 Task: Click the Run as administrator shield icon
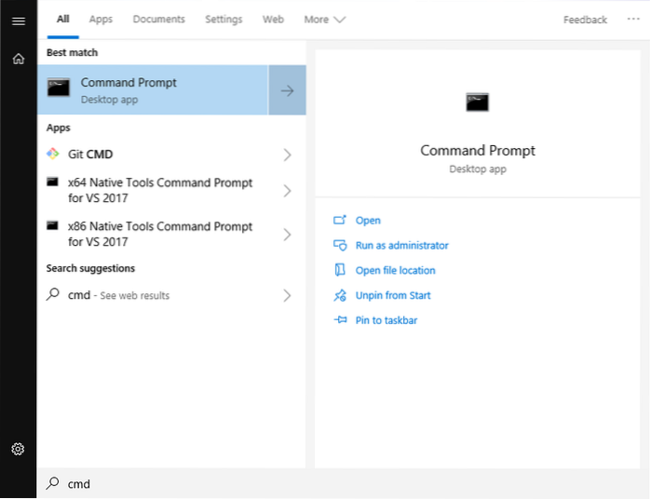click(x=339, y=245)
